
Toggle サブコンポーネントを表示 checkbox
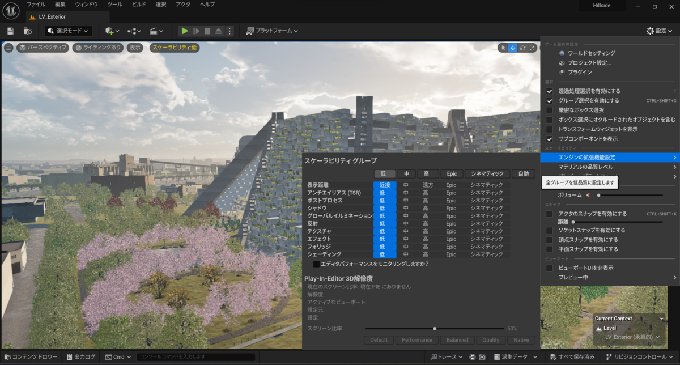549,138
